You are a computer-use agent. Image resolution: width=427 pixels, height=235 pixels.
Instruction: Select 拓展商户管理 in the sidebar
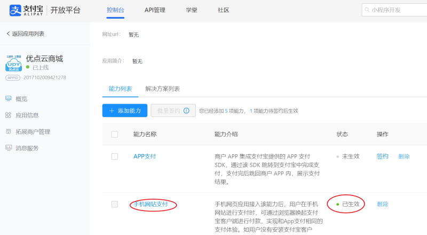coord(33,132)
